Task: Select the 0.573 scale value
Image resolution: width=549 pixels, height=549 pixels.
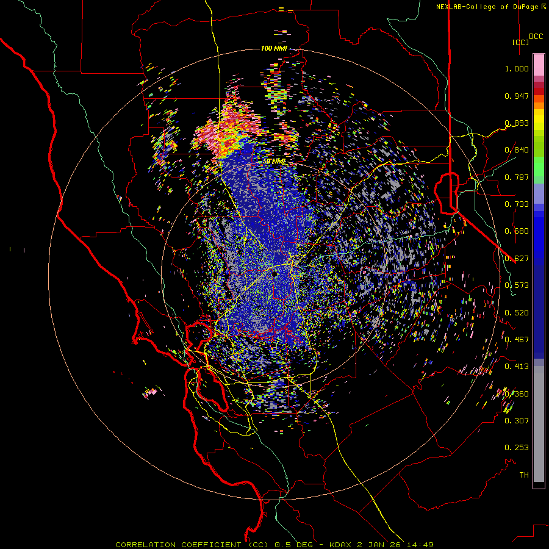Action: tap(517, 285)
